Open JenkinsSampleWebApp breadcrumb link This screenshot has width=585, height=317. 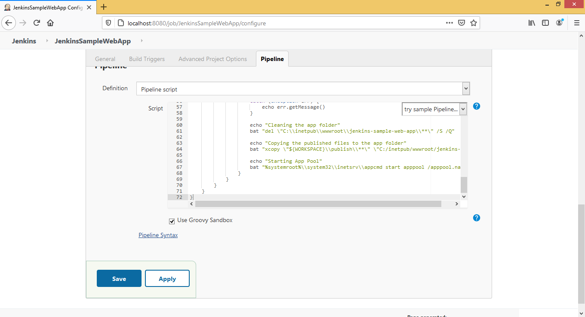point(92,41)
